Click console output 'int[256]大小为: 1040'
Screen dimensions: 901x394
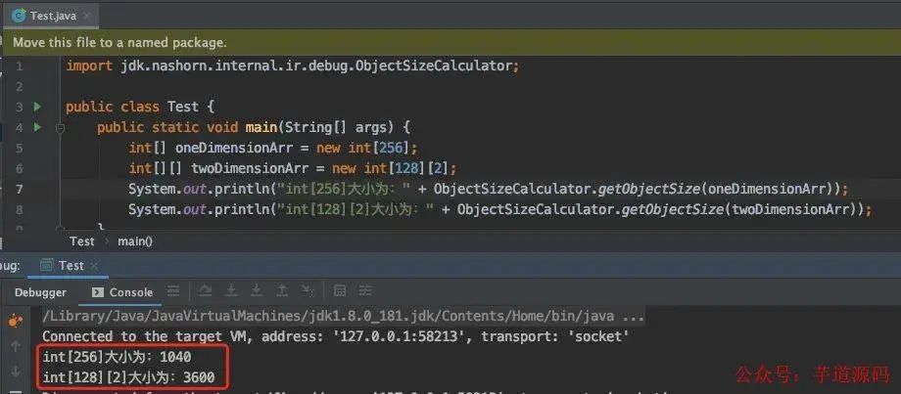point(118,357)
